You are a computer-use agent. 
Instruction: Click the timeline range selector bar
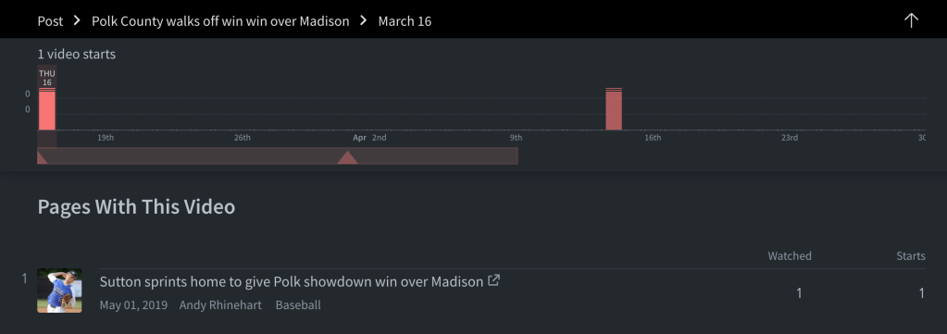pyautogui.click(x=277, y=155)
